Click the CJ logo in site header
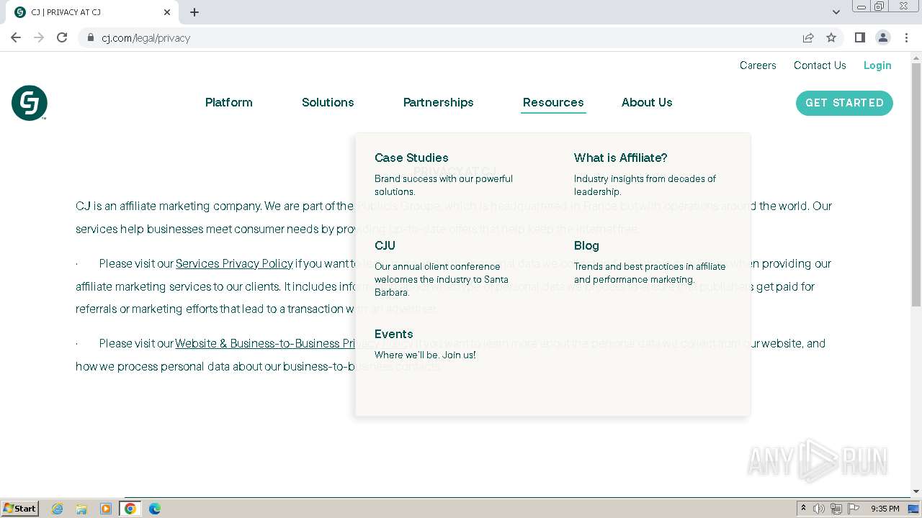922x518 pixels. [30, 103]
